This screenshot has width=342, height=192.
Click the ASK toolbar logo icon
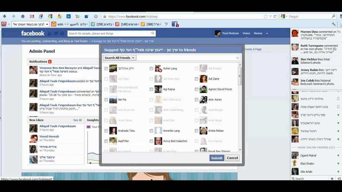(4, 24)
